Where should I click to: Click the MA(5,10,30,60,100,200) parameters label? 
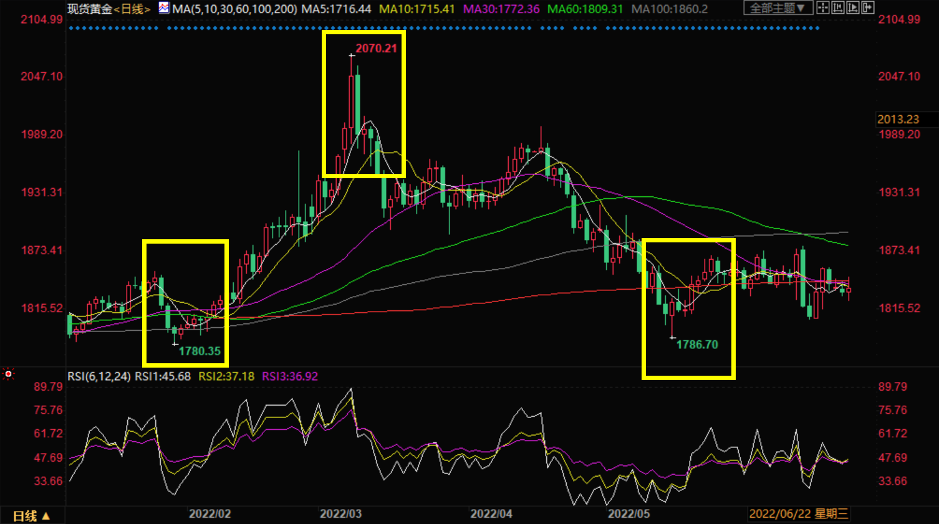click(x=234, y=9)
